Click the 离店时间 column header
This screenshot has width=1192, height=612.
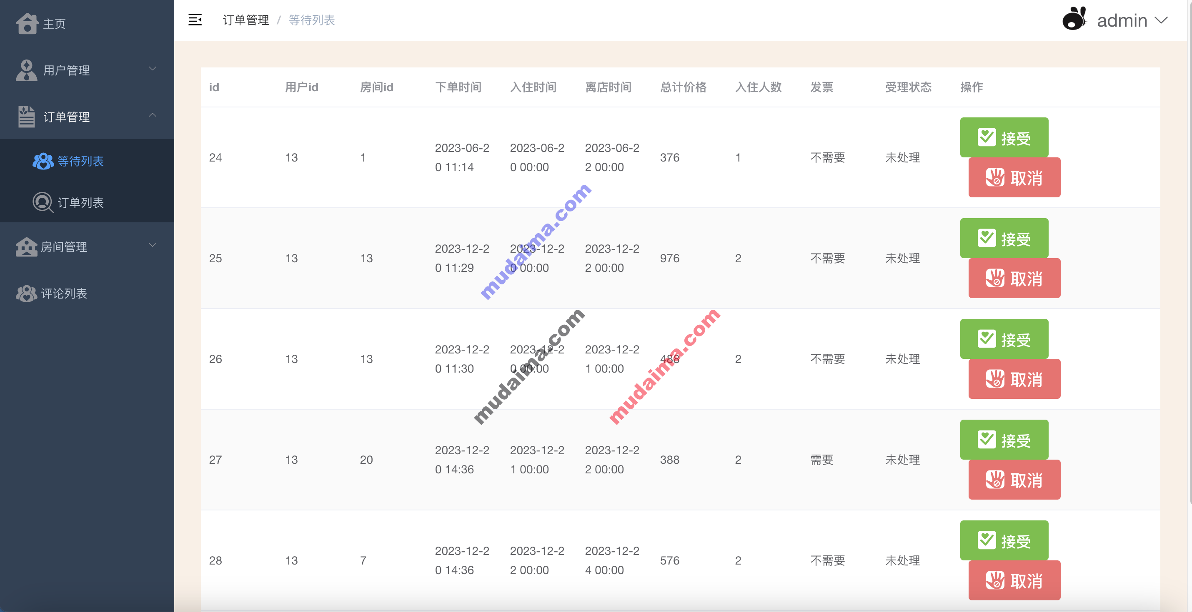click(x=608, y=87)
